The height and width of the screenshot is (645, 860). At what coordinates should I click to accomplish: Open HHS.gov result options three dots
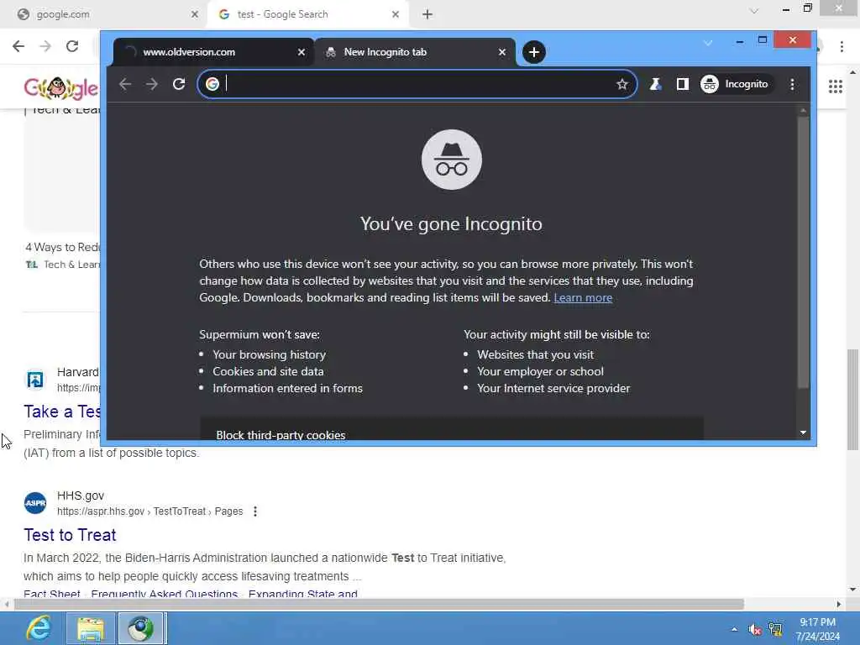(255, 511)
